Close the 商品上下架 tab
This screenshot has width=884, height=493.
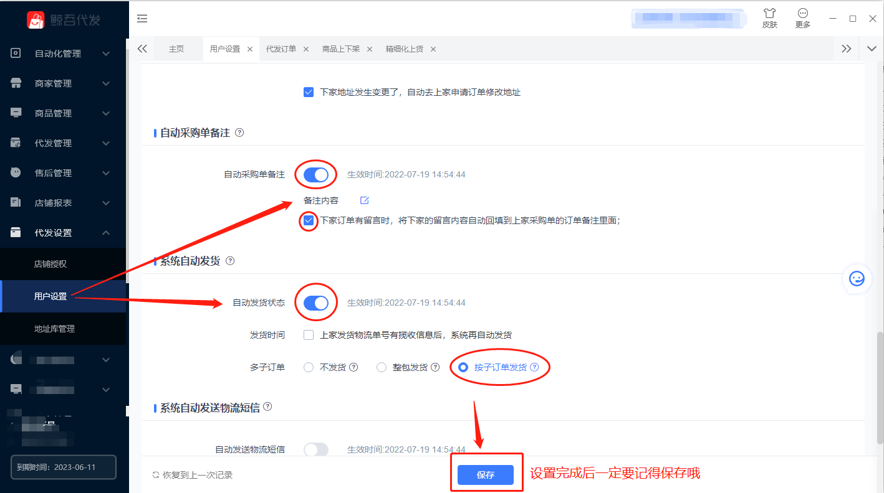click(x=370, y=49)
